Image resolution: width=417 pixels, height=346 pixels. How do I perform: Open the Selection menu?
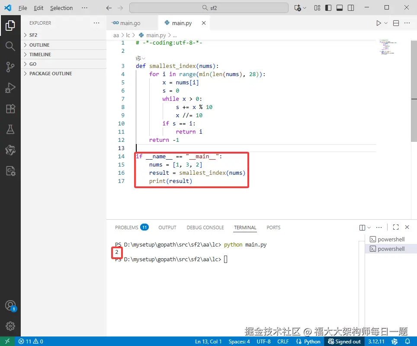pos(61,8)
